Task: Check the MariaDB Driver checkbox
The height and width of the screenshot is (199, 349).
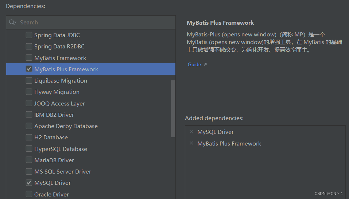Action: click(x=29, y=160)
